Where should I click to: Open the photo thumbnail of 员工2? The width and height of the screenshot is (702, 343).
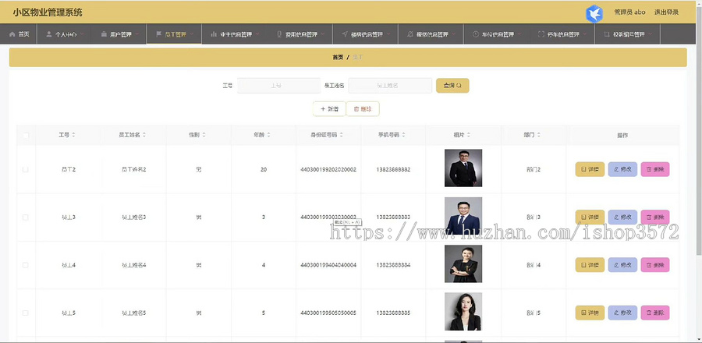click(463, 168)
